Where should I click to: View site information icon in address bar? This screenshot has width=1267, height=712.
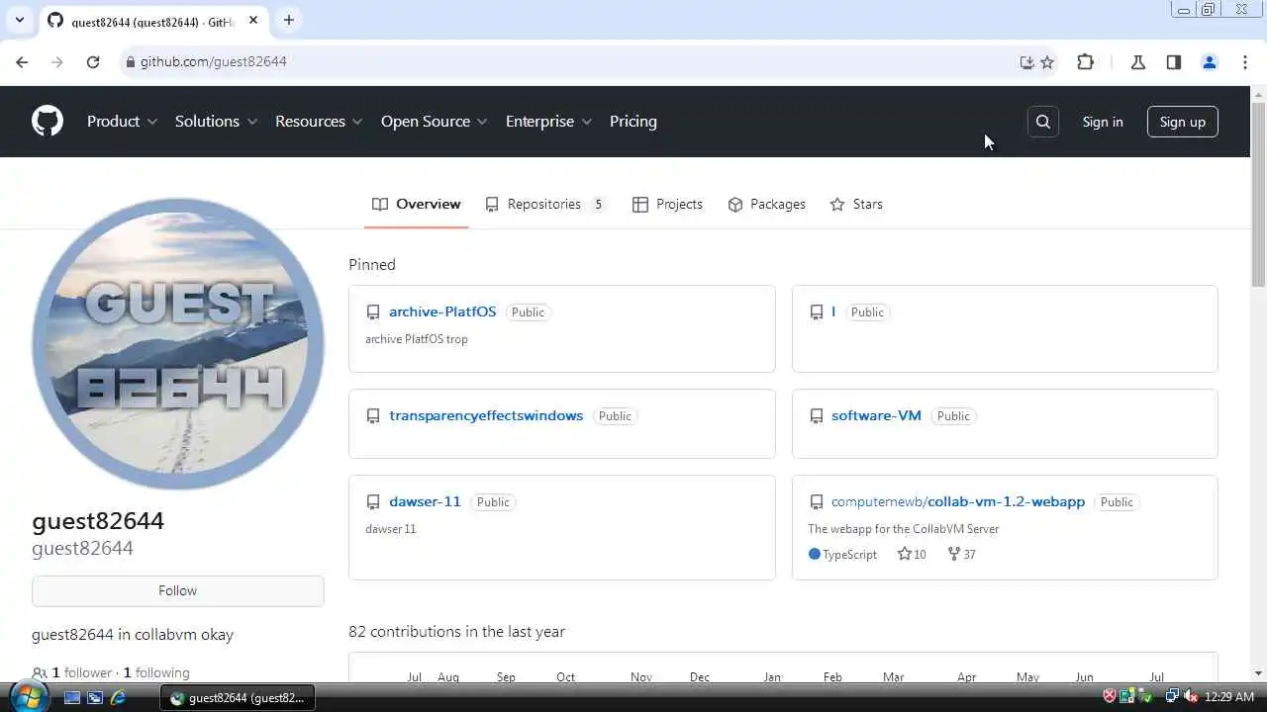coord(129,62)
